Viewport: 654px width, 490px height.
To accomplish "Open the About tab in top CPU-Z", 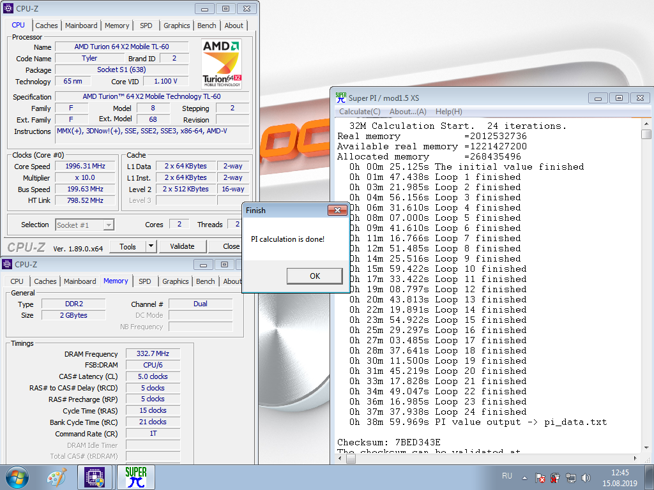I will coord(234,26).
